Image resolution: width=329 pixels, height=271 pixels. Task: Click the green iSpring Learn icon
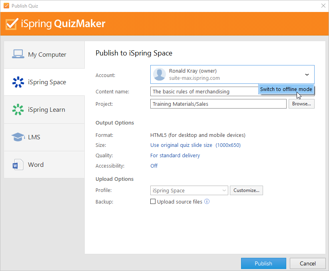pos(18,109)
